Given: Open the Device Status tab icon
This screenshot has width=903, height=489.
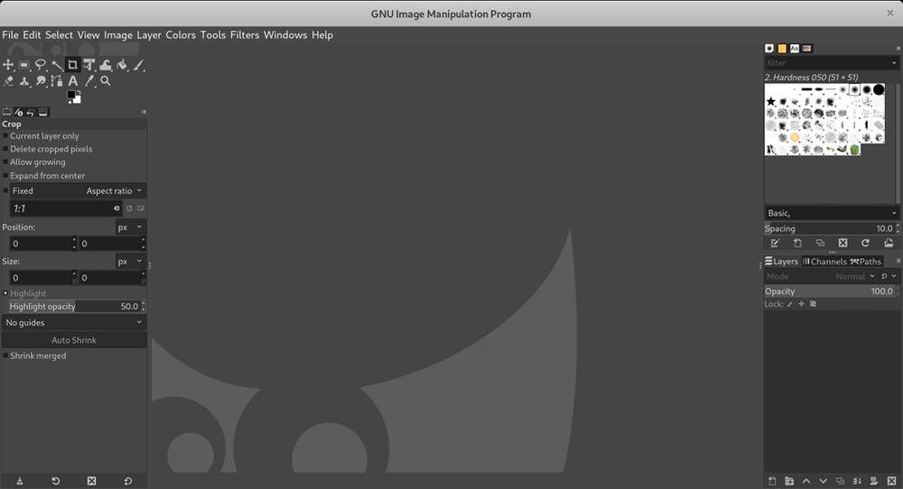Looking at the screenshot, I should click(18, 112).
